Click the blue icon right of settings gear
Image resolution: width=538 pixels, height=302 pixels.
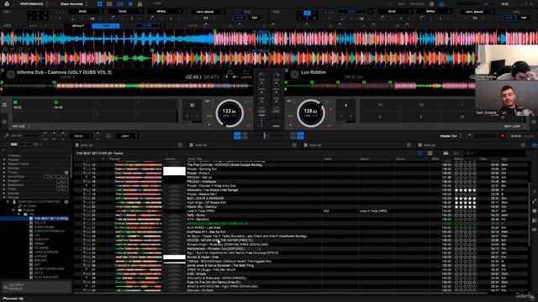[x=441, y=3]
